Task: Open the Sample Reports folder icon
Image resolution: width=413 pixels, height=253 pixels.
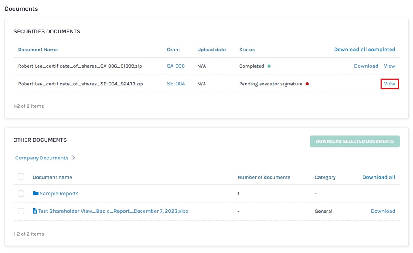Action: point(36,193)
